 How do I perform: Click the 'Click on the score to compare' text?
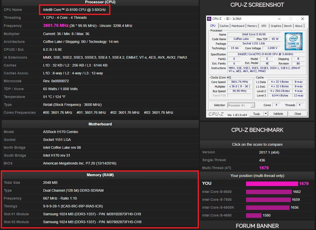(x=257, y=144)
